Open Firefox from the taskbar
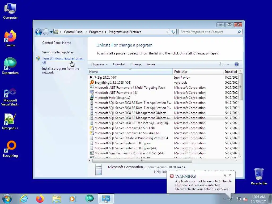Image resolution: width=272 pixels, height=204 pixels. pos(40,199)
